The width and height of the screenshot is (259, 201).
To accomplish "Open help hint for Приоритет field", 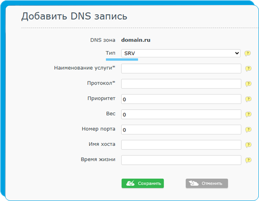I will [x=248, y=99].
